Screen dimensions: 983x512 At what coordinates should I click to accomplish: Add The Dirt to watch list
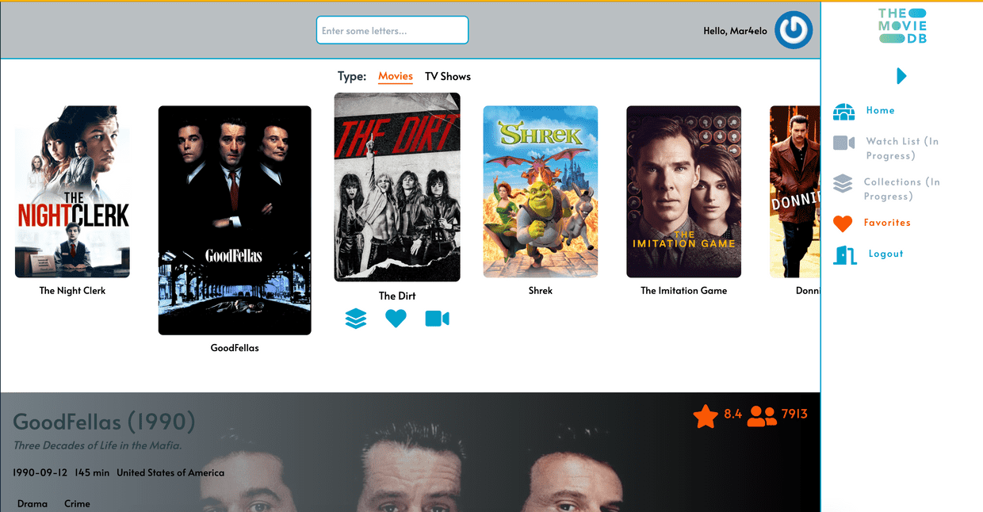click(x=437, y=319)
